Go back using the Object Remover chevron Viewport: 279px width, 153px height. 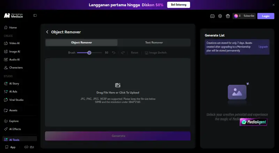click(47, 32)
